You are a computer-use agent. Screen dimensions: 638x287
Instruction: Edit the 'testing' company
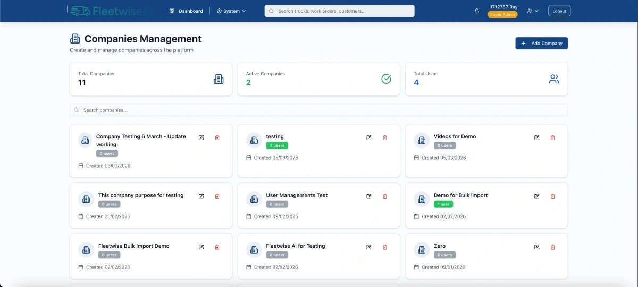tap(369, 138)
